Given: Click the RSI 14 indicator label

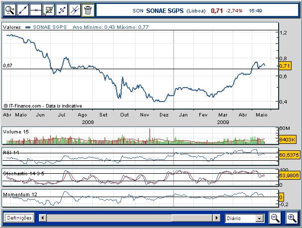Looking at the screenshot, I should [x=11, y=153].
